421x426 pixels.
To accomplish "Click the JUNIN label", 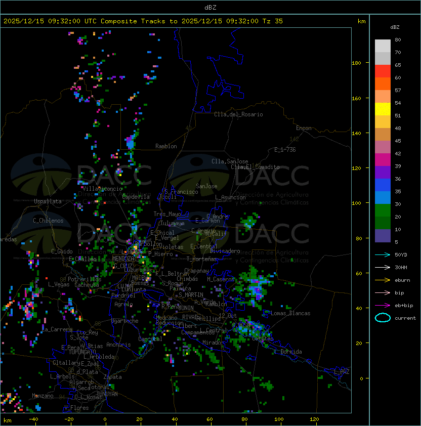I will tap(186, 308).
